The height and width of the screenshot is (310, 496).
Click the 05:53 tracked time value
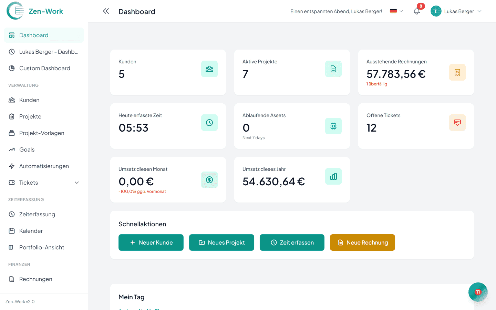(x=134, y=128)
